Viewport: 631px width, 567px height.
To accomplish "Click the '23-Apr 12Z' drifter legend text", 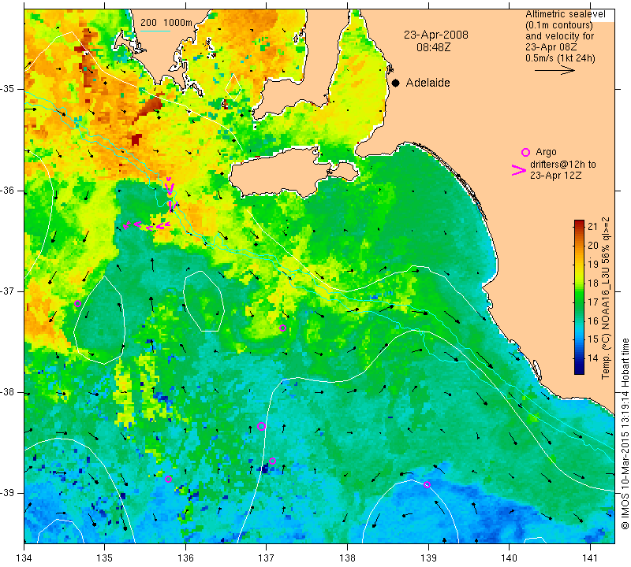I will pyautogui.click(x=555, y=175).
